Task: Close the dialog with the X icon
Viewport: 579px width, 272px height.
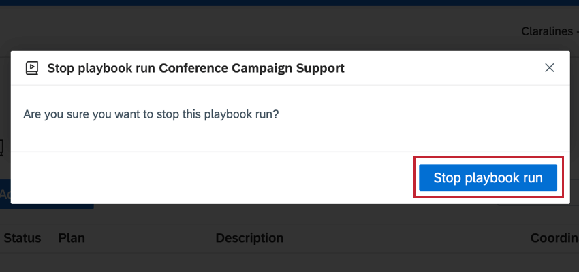Action: pos(550,68)
